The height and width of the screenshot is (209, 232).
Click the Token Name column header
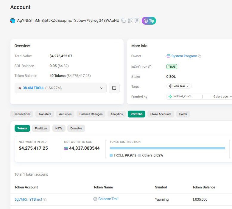[x=103, y=187]
